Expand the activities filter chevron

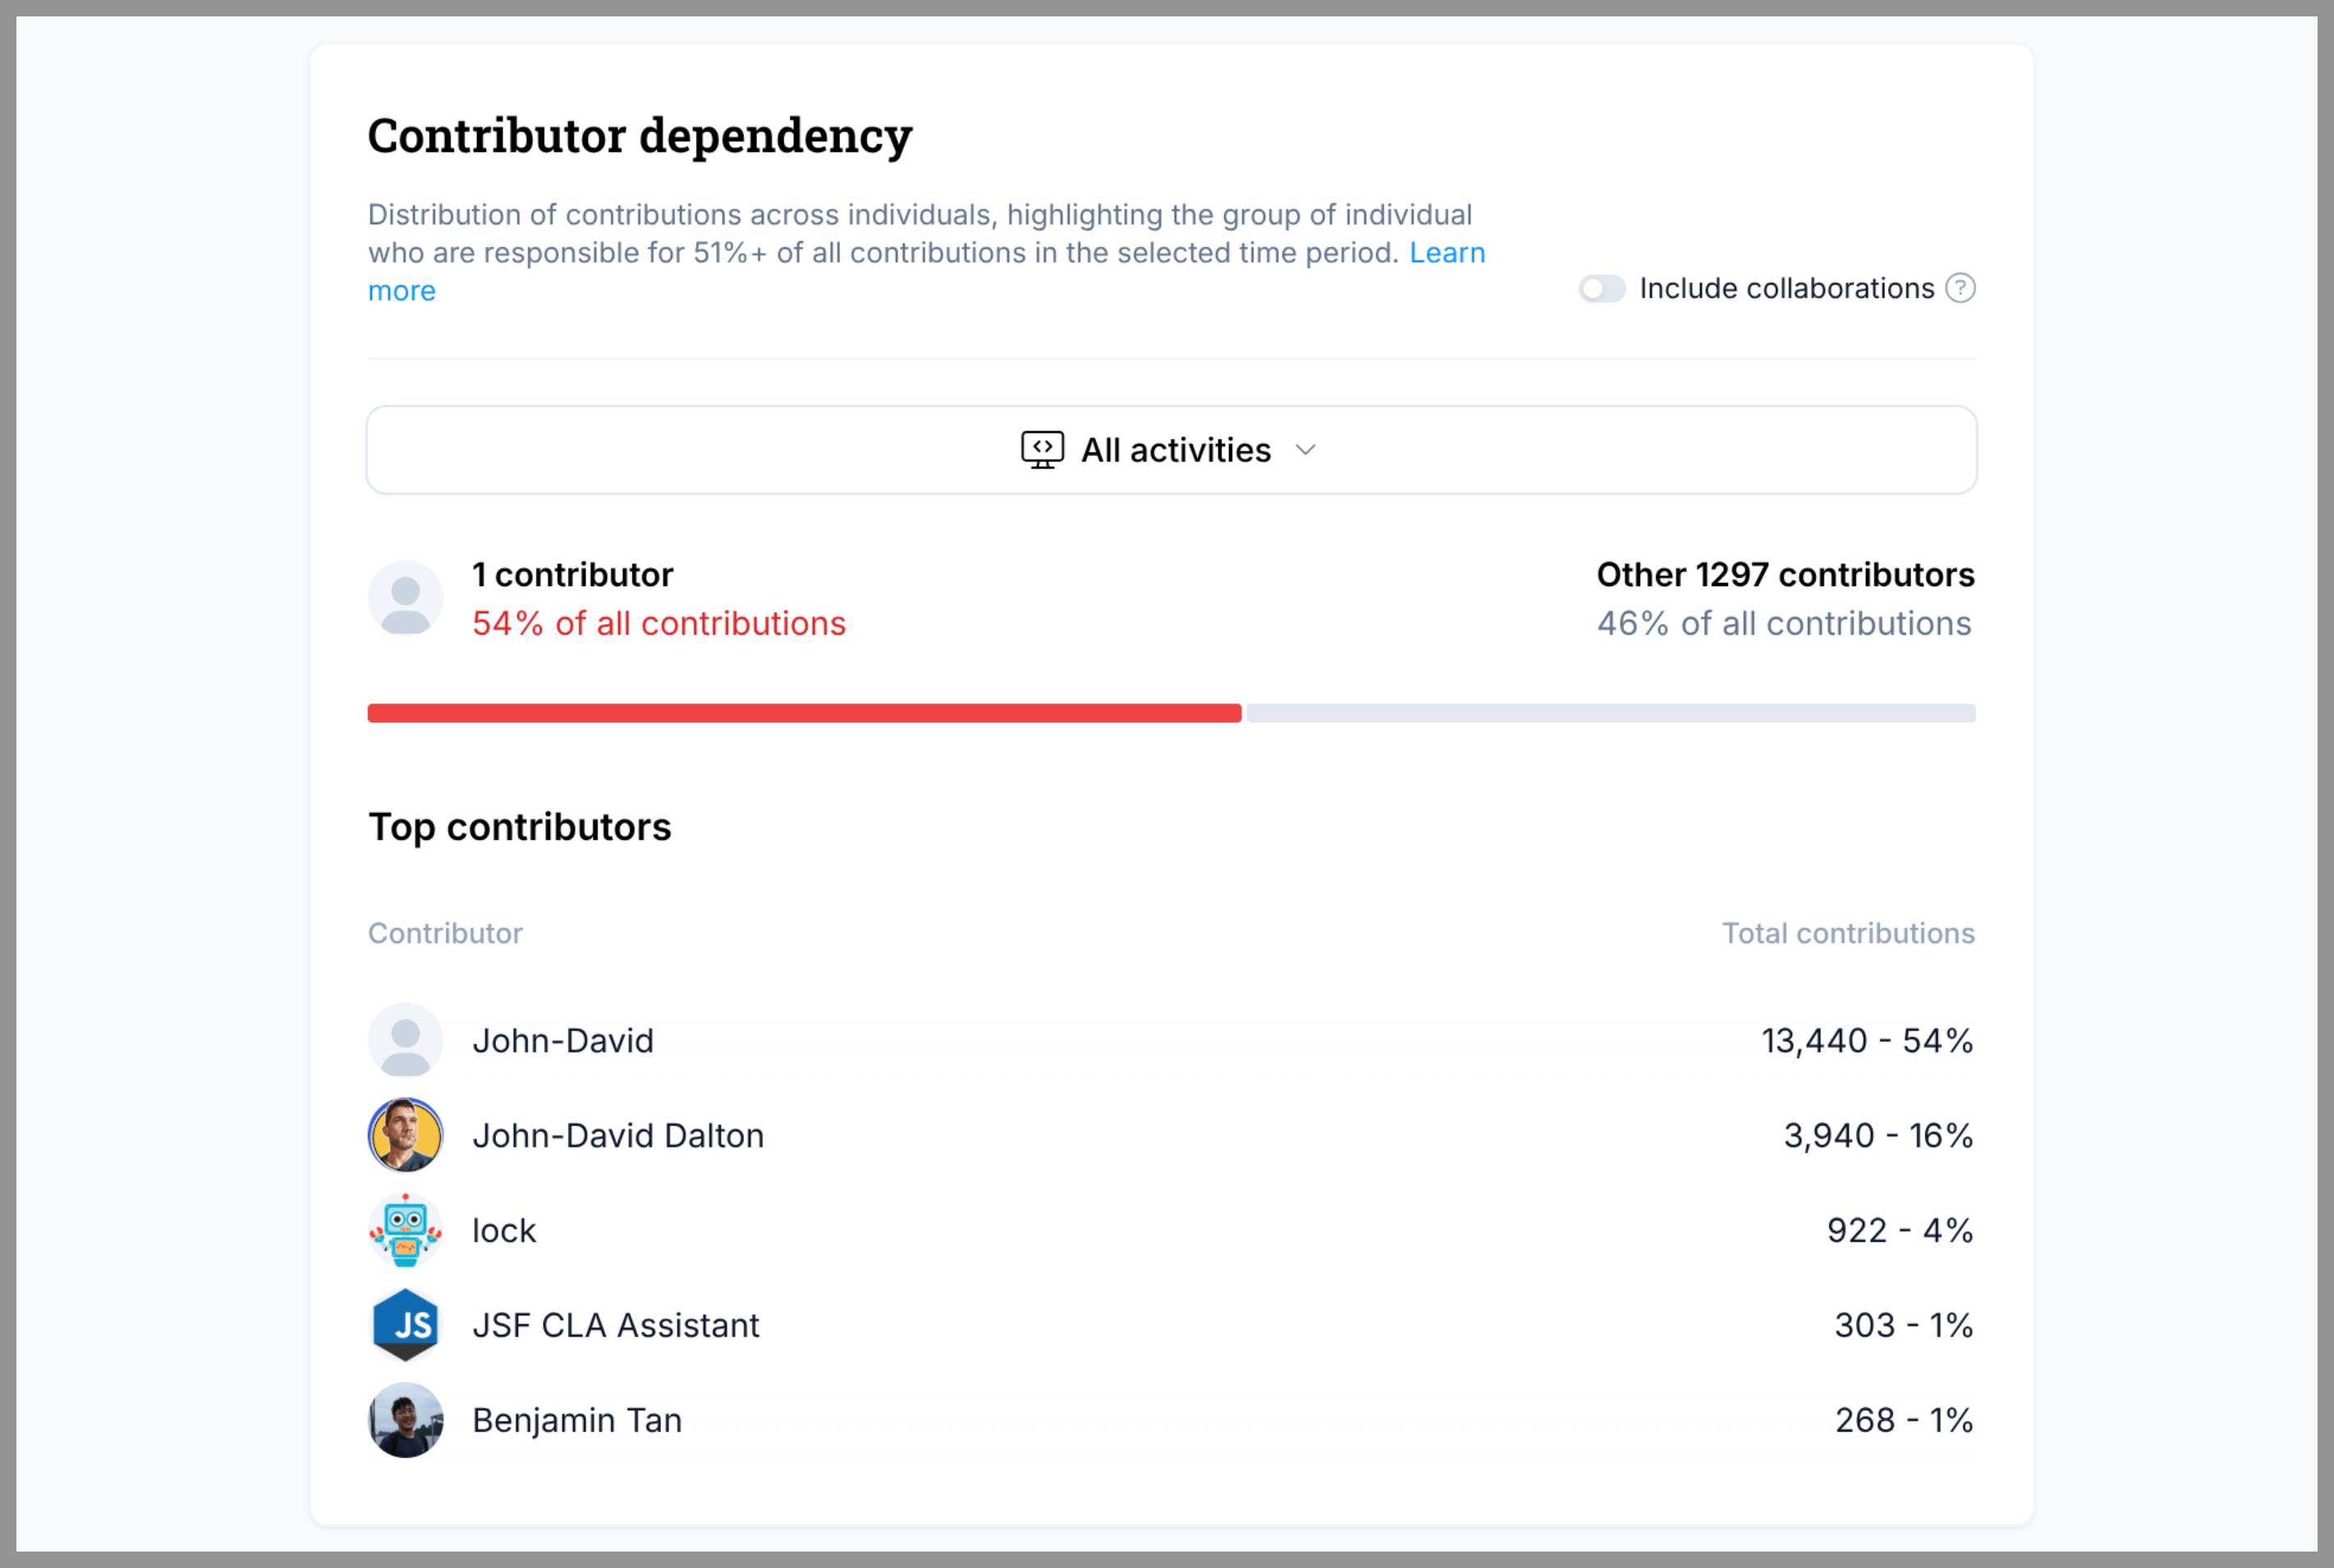pos(1306,450)
